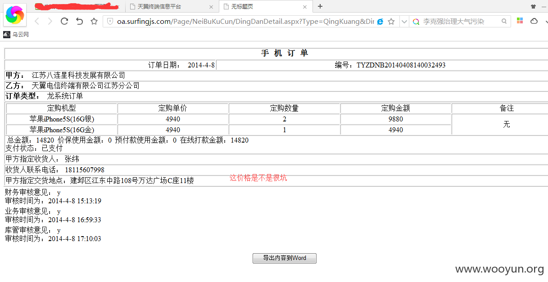548x282 pixels.
Task: Close the 无标题页 tab
Action: point(305,7)
